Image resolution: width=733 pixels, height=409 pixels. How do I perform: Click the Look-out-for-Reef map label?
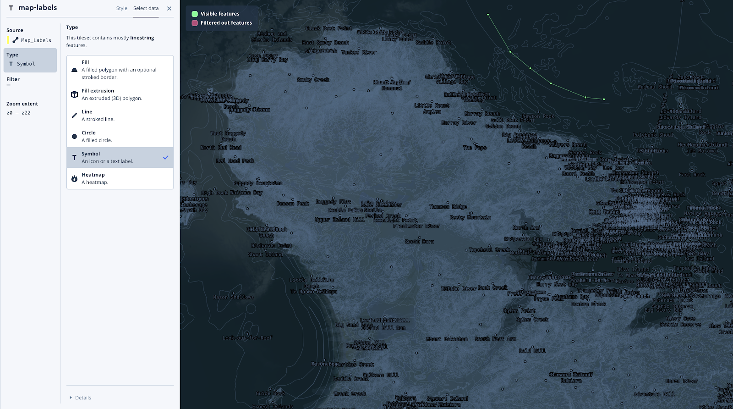tap(247, 338)
